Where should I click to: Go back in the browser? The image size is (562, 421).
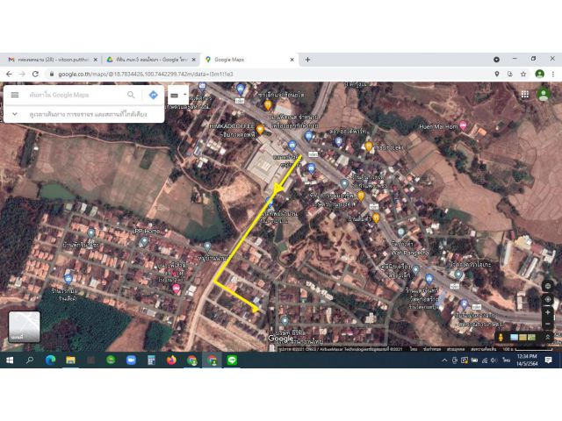pos(9,74)
